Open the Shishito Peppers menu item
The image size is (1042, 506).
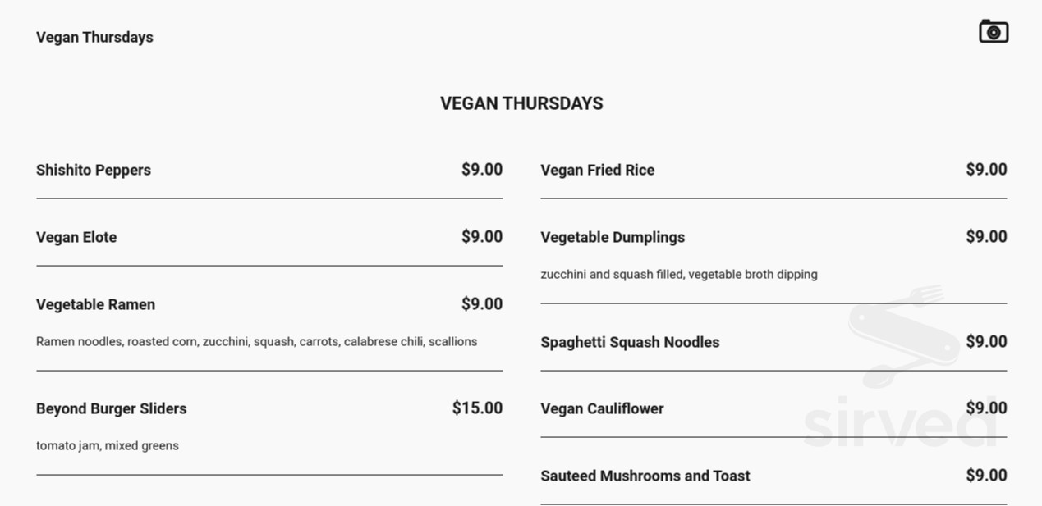94,170
